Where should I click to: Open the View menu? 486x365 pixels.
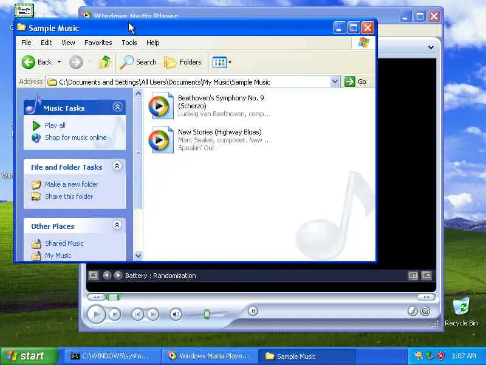tap(68, 43)
